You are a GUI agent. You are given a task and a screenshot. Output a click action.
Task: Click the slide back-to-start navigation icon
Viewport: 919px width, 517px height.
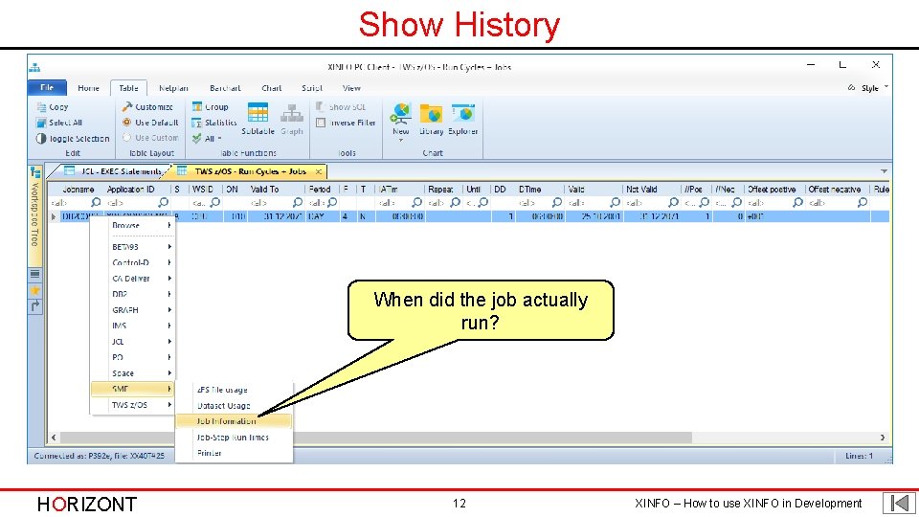tap(899, 503)
